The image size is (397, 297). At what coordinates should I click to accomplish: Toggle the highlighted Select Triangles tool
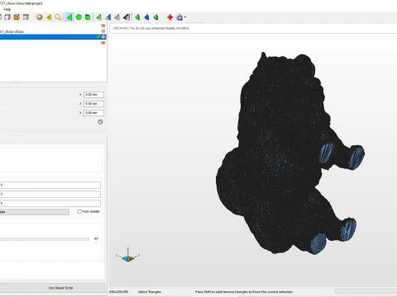(x=69, y=17)
